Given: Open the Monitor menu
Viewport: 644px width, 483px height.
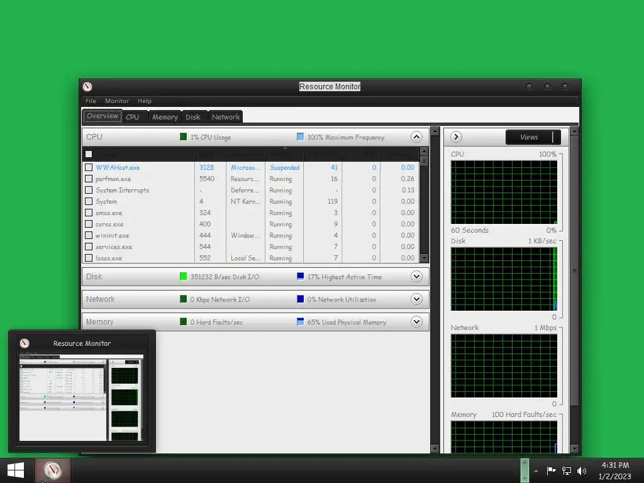Looking at the screenshot, I should (x=116, y=101).
